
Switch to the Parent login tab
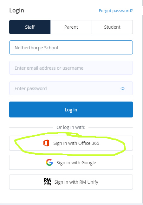tap(71, 27)
